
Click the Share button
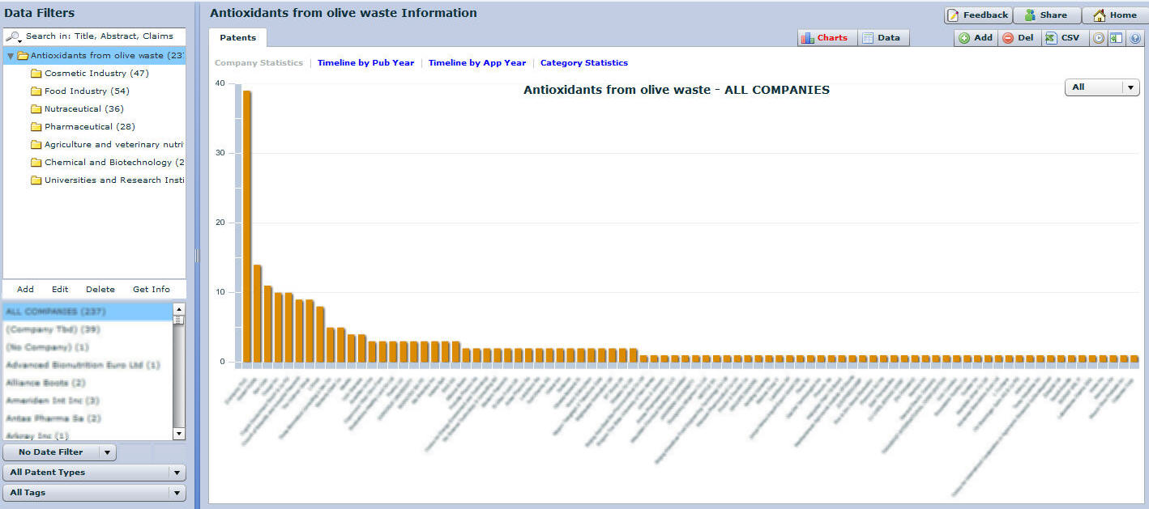click(1045, 15)
